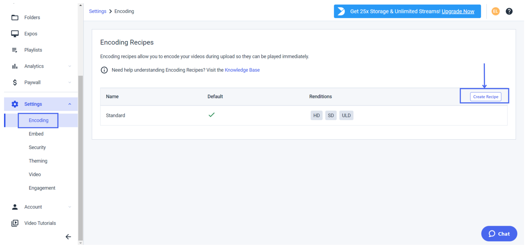Click the Expos monitor icon
This screenshot has width=528, height=248.
click(15, 34)
